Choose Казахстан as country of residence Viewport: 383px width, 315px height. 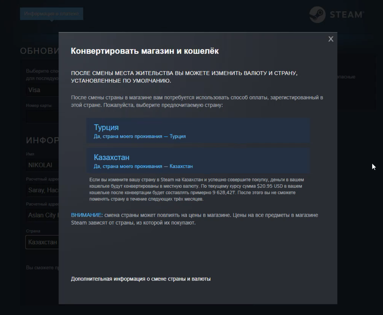click(x=198, y=161)
